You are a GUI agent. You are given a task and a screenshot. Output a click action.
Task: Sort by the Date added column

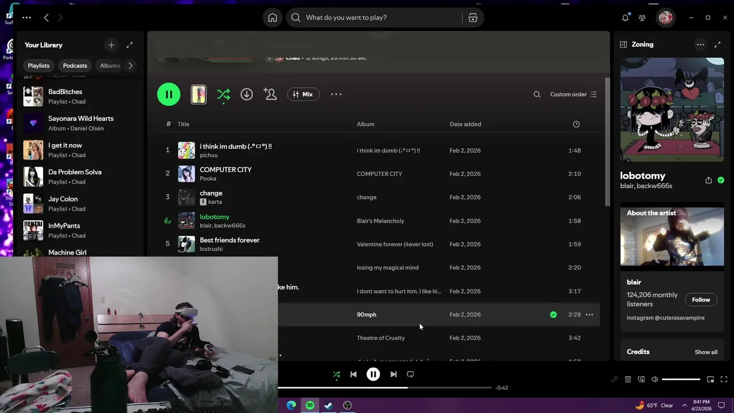click(465, 124)
